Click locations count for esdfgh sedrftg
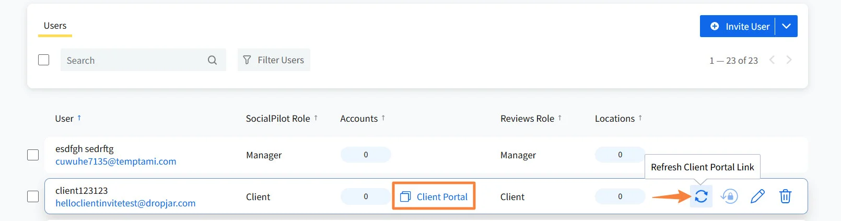Screen dimensions: 841x221 click(620, 155)
